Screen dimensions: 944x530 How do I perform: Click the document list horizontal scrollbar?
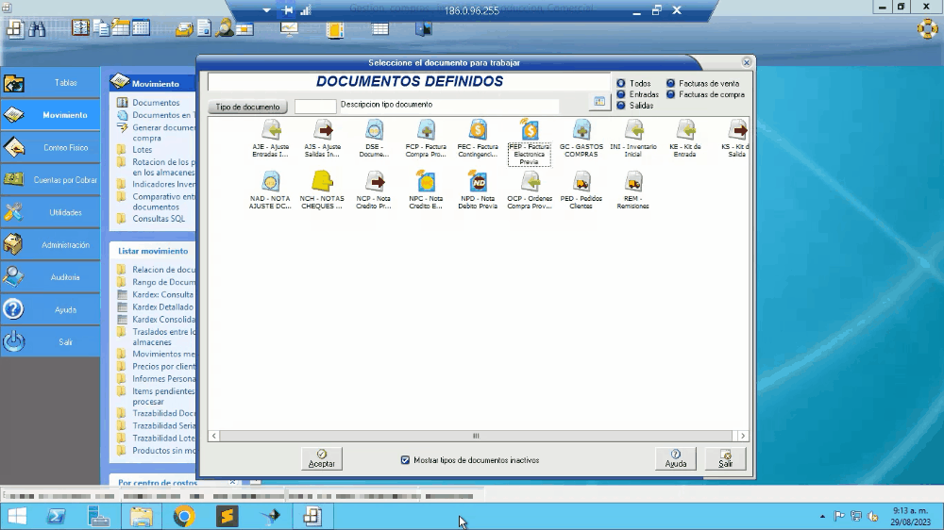pos(476,436)
